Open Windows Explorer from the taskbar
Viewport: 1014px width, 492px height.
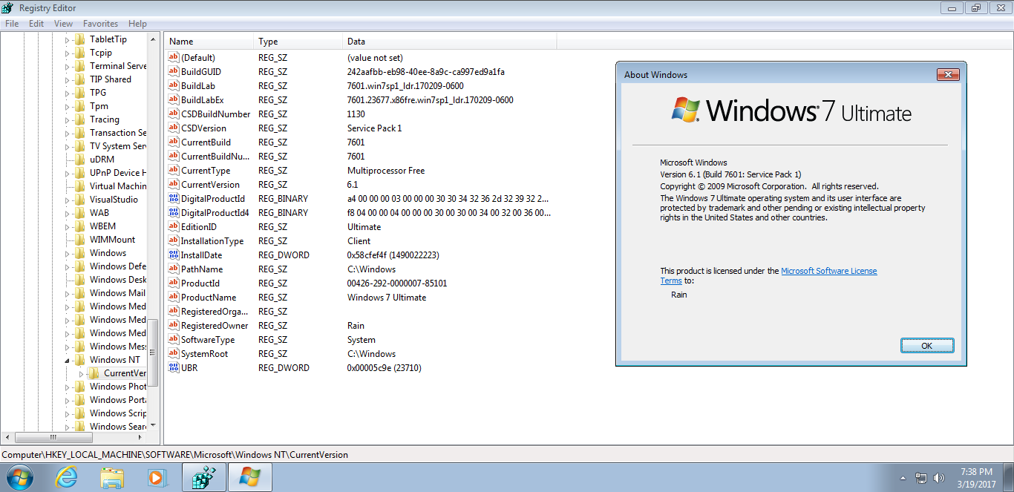point(112,477)
